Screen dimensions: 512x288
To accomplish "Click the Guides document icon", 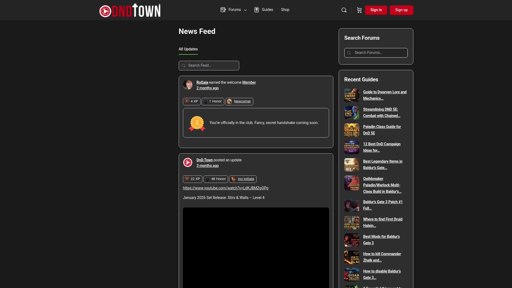I will [x=257, y=10].
